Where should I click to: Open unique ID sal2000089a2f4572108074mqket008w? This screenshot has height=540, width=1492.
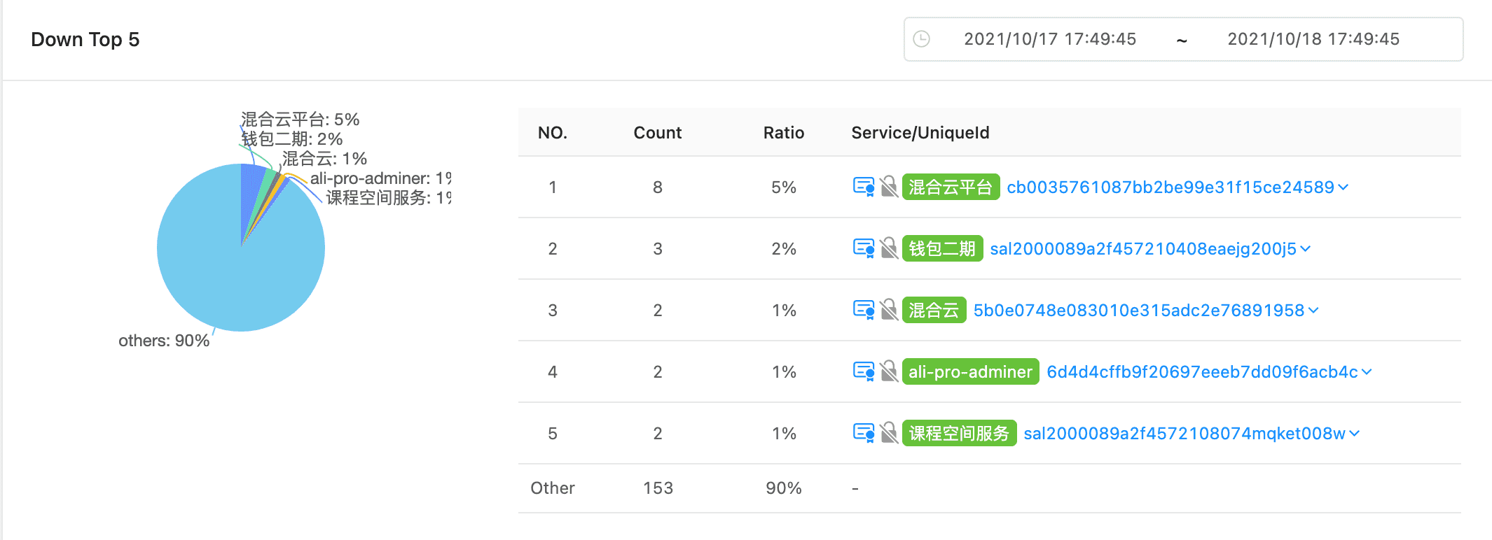click(1184, 434)
